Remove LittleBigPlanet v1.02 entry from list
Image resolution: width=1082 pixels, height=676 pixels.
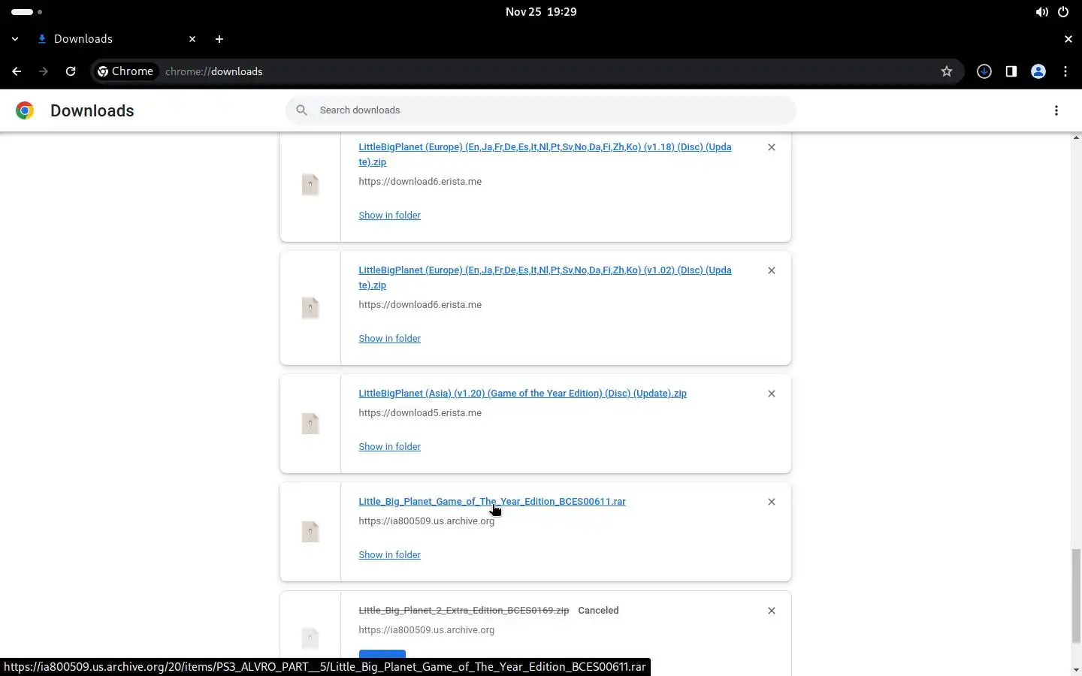point(772,270)
